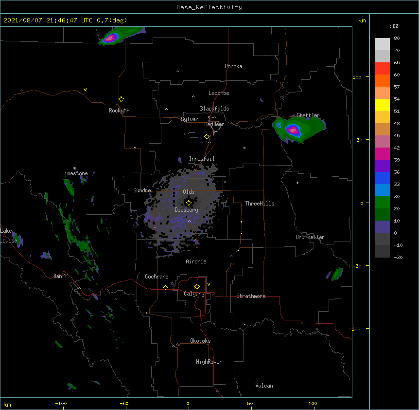Click the yellow diamond marker at Olds-Didsbury
Image resolution: width=419 pixels, height=410 pixels.
tap(189, 203)
